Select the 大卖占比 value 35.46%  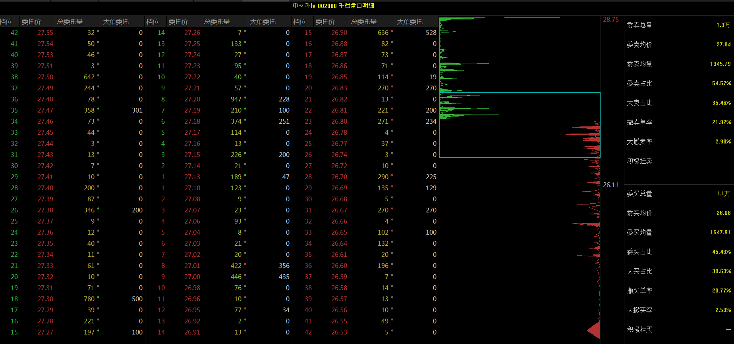(721, 103)
